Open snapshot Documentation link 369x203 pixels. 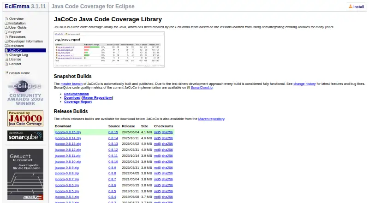pyautogui.click(x=77, y=94)
